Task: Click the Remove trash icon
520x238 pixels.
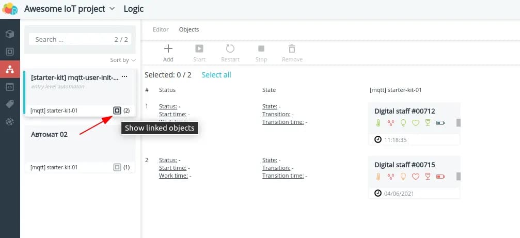Action: click(x=292, y=49)
